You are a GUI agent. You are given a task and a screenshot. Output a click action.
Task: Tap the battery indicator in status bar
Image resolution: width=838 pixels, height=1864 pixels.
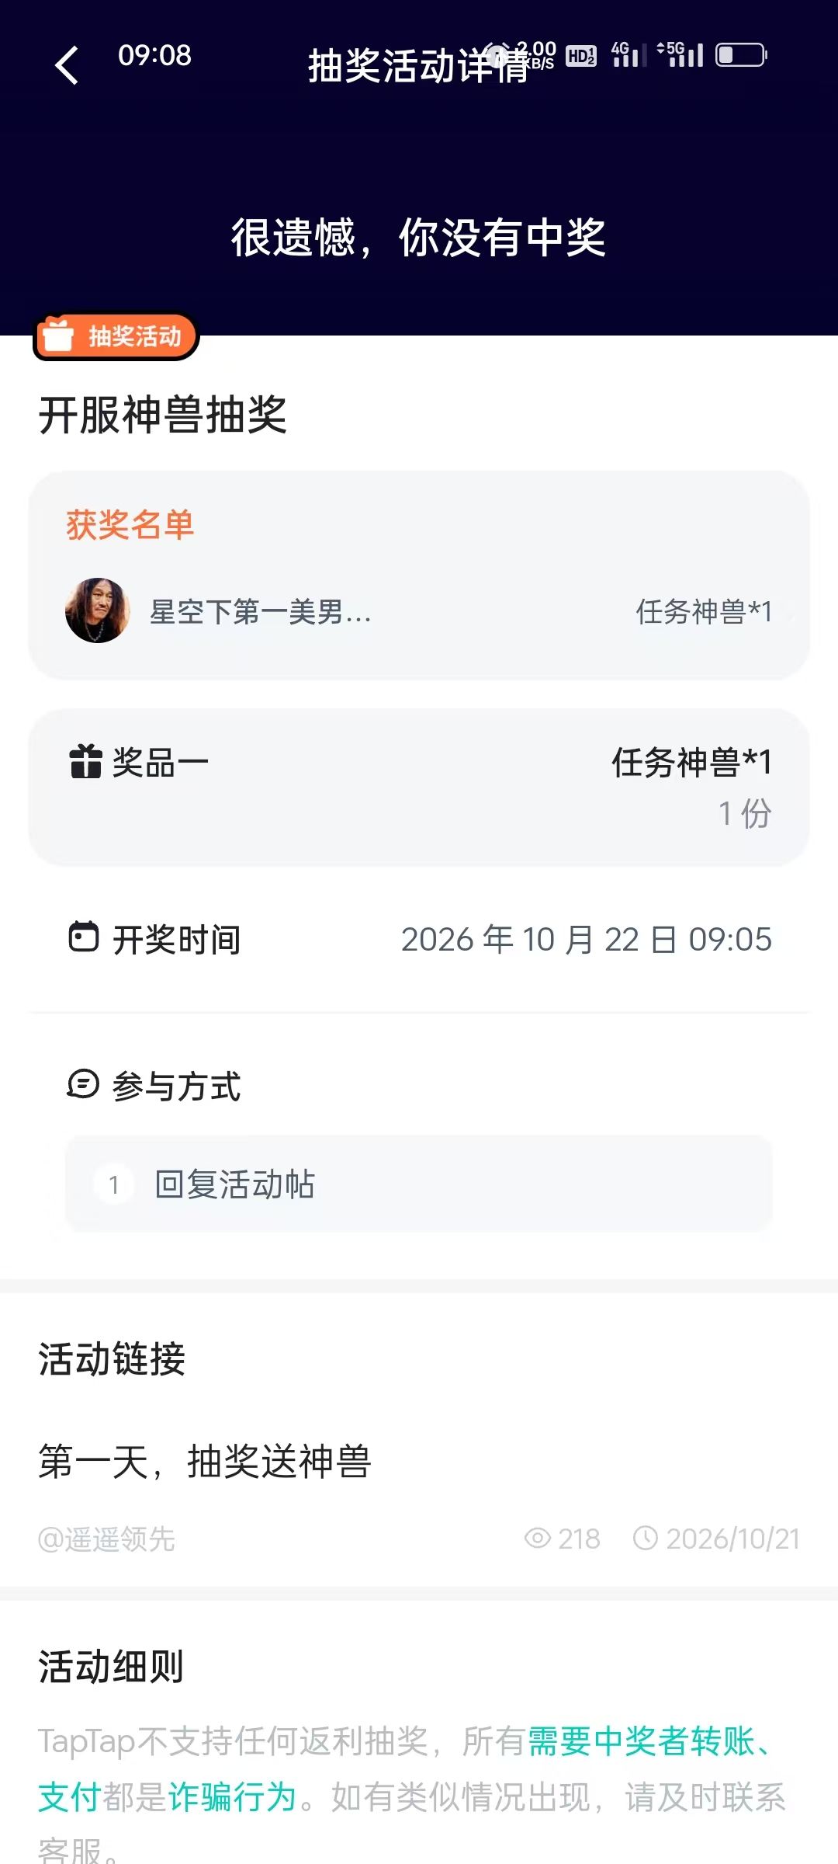(741, 55)
